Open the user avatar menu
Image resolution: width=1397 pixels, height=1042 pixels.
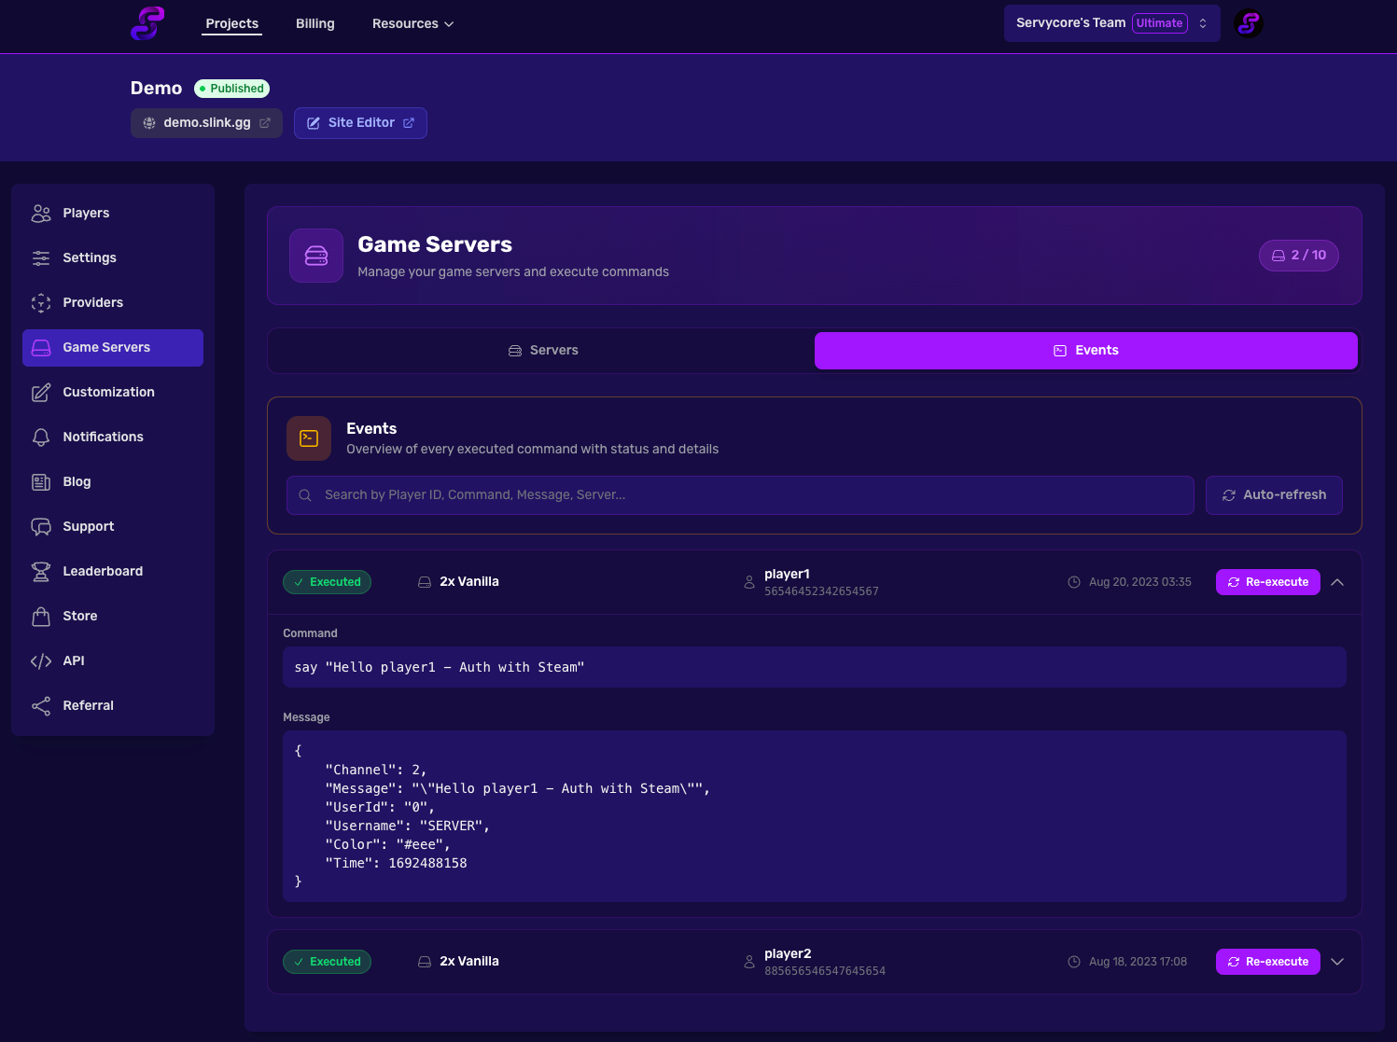click(1248, 23)
